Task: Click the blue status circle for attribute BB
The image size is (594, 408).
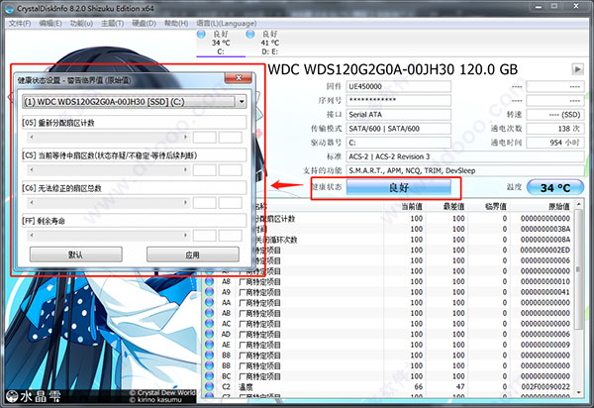Action: click(209, 365)
